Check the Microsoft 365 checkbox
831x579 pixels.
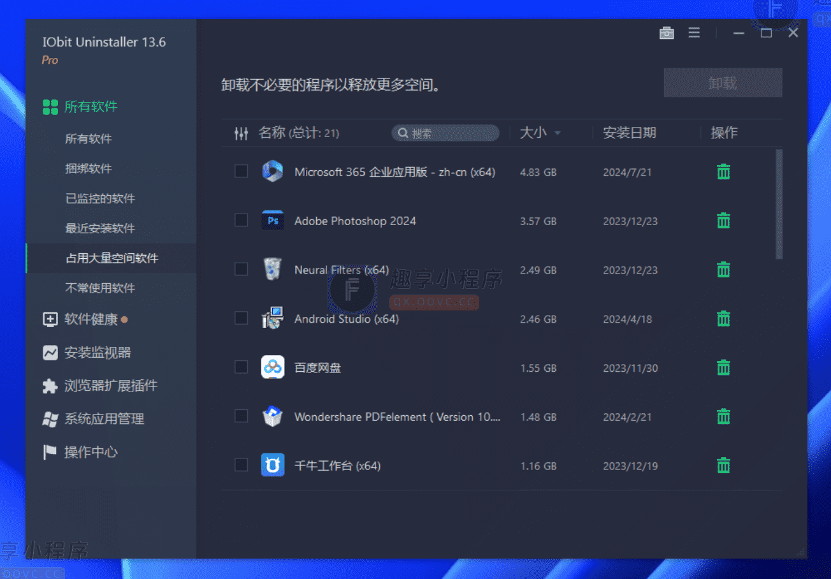241,171
